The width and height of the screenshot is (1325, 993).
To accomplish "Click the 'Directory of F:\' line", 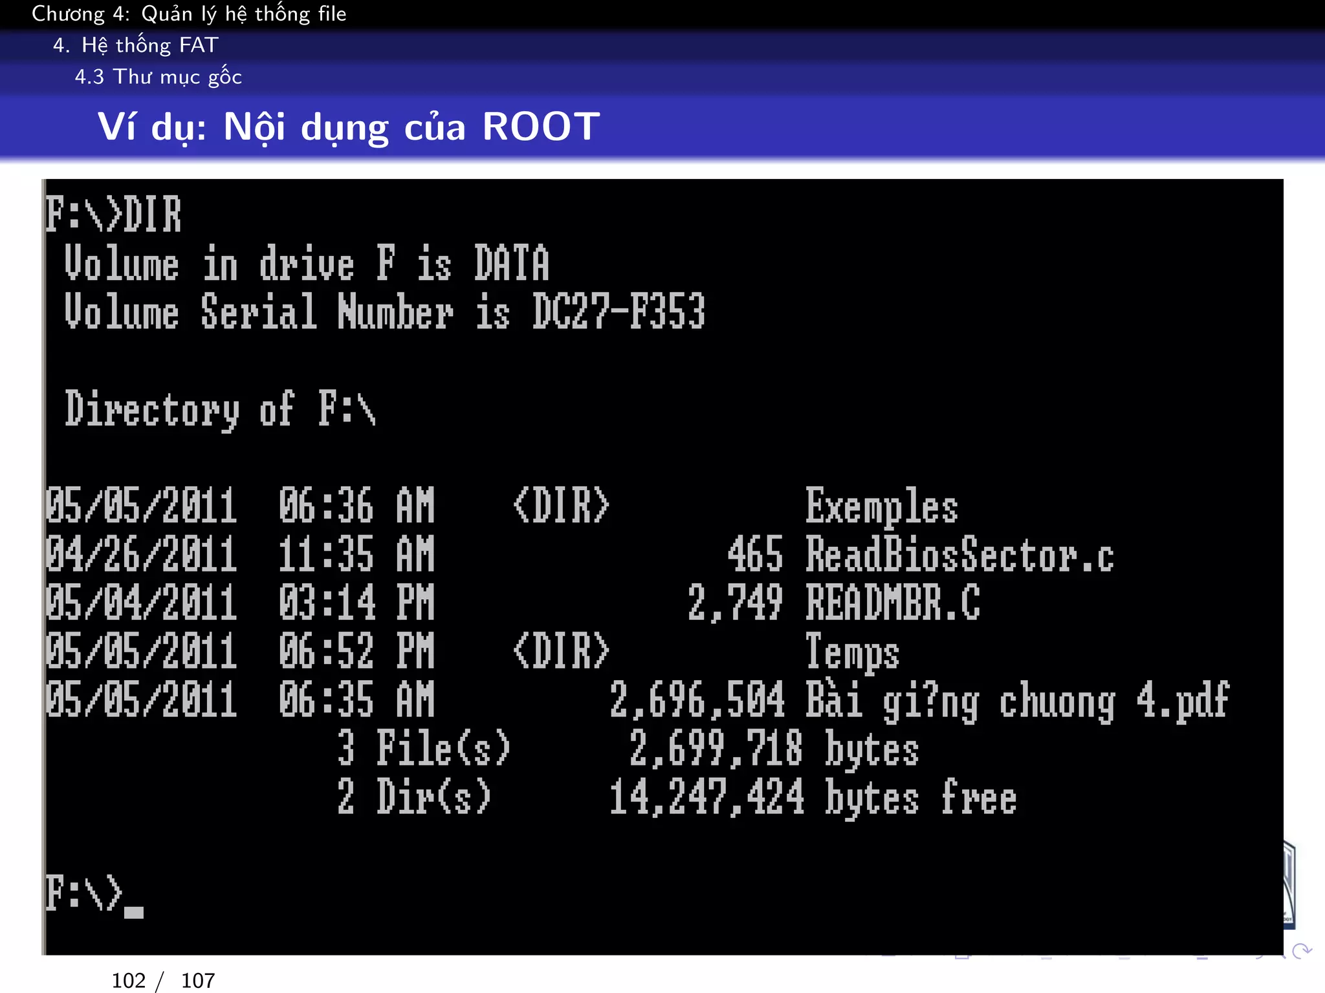I will (220, 409).
